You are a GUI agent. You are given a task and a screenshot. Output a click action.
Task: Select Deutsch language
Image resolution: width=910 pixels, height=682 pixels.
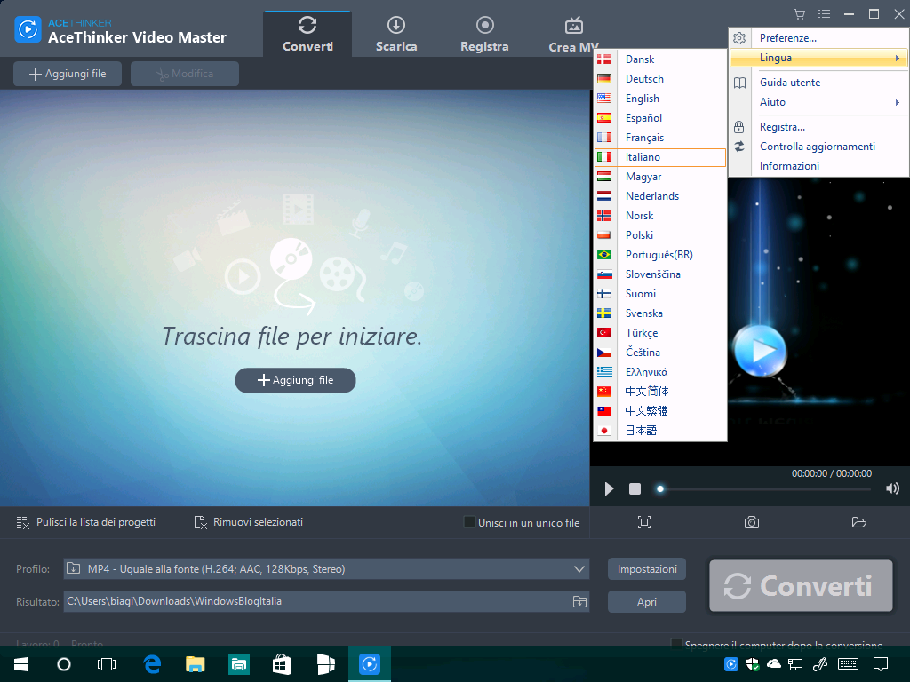tap(660, 79)
